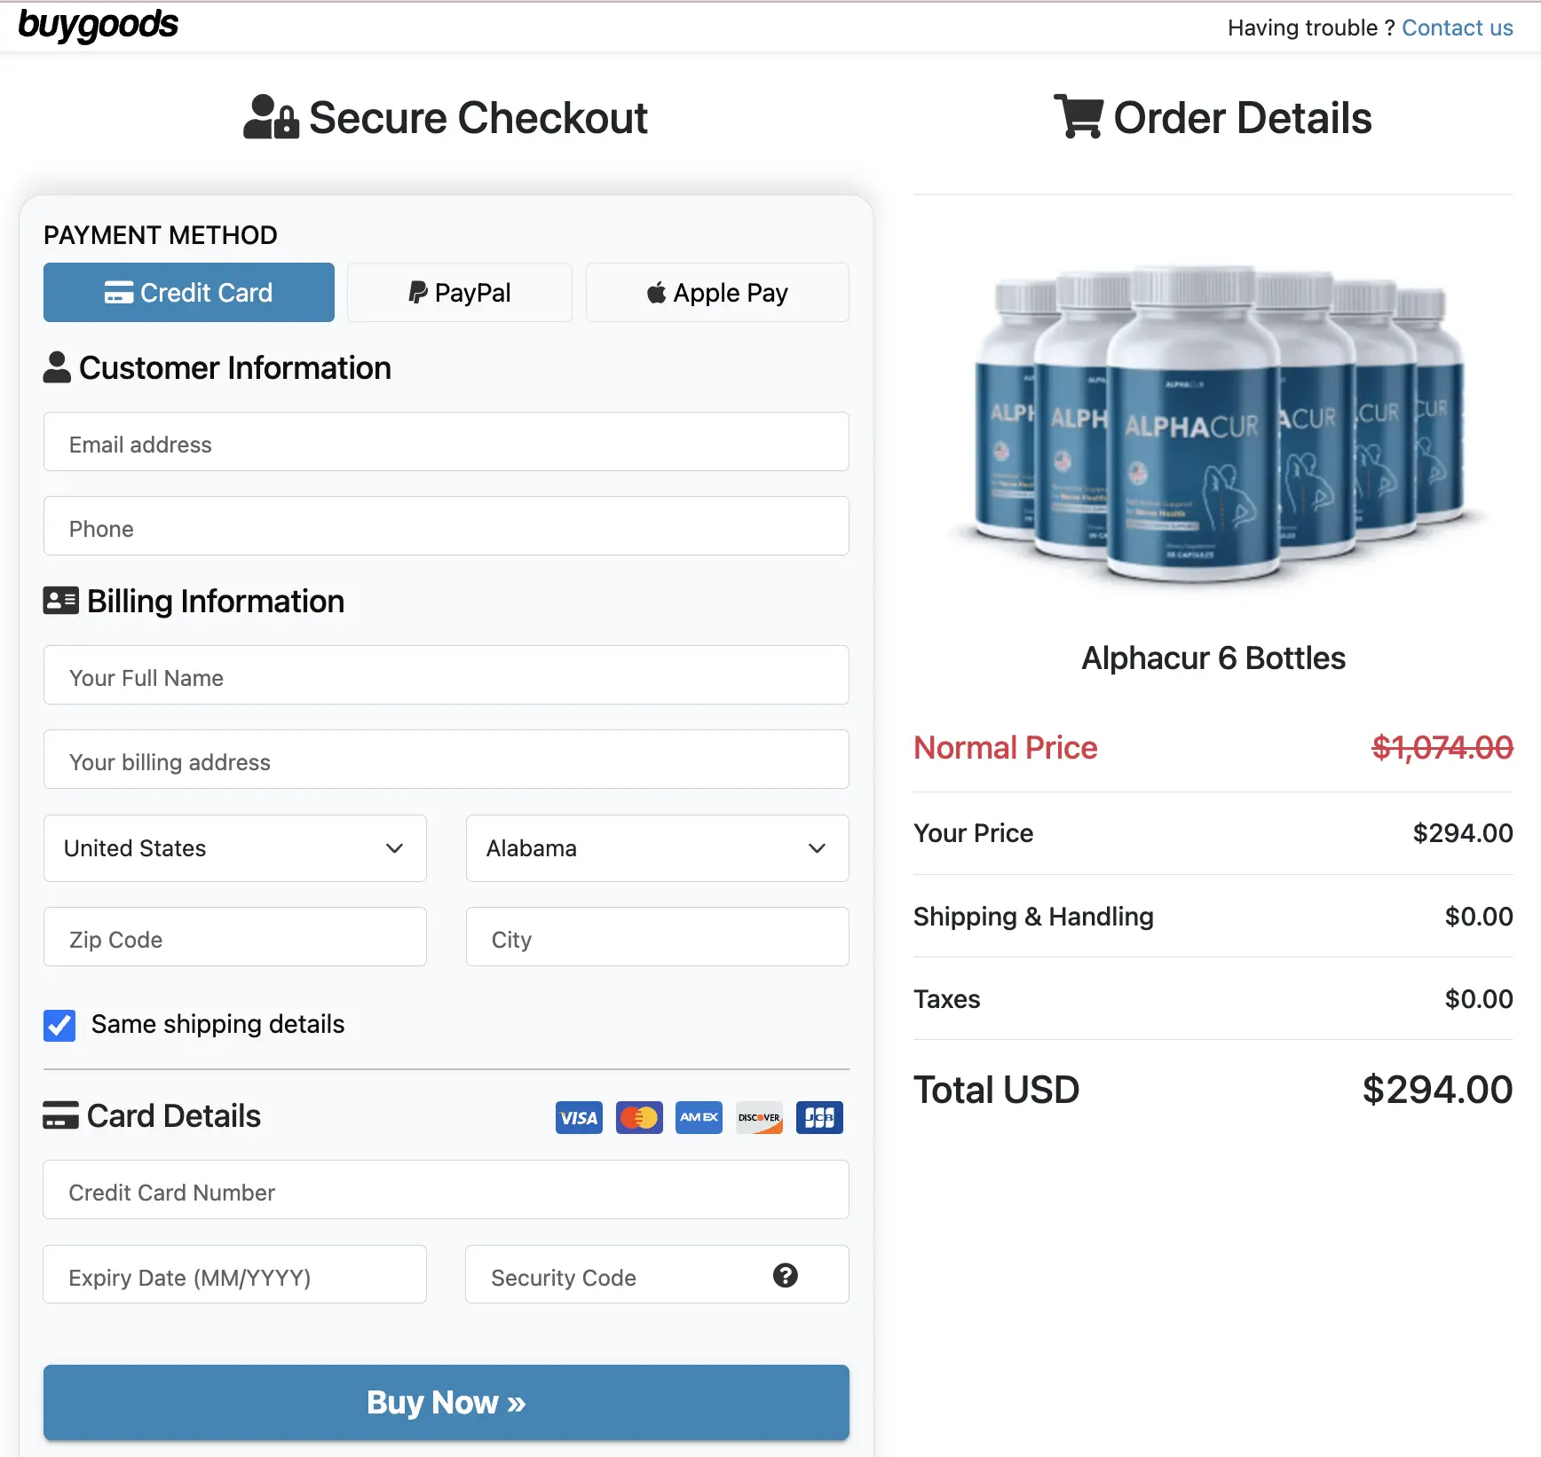Click the Amex card logo

point(699,1118)
